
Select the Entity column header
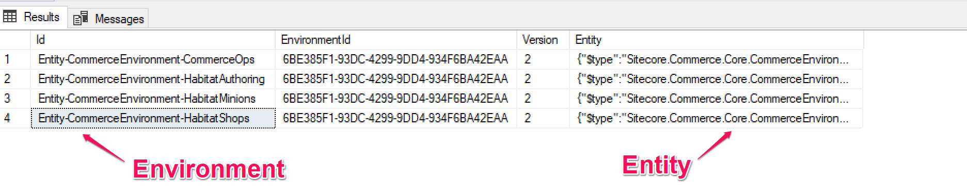[717, 40]
